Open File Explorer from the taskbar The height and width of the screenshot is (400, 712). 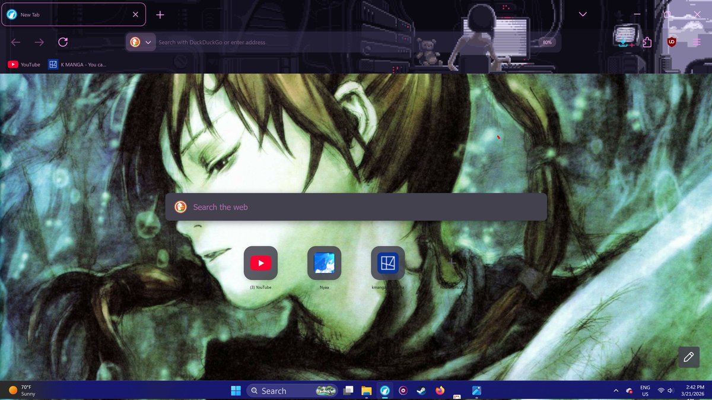coord(367,391)
